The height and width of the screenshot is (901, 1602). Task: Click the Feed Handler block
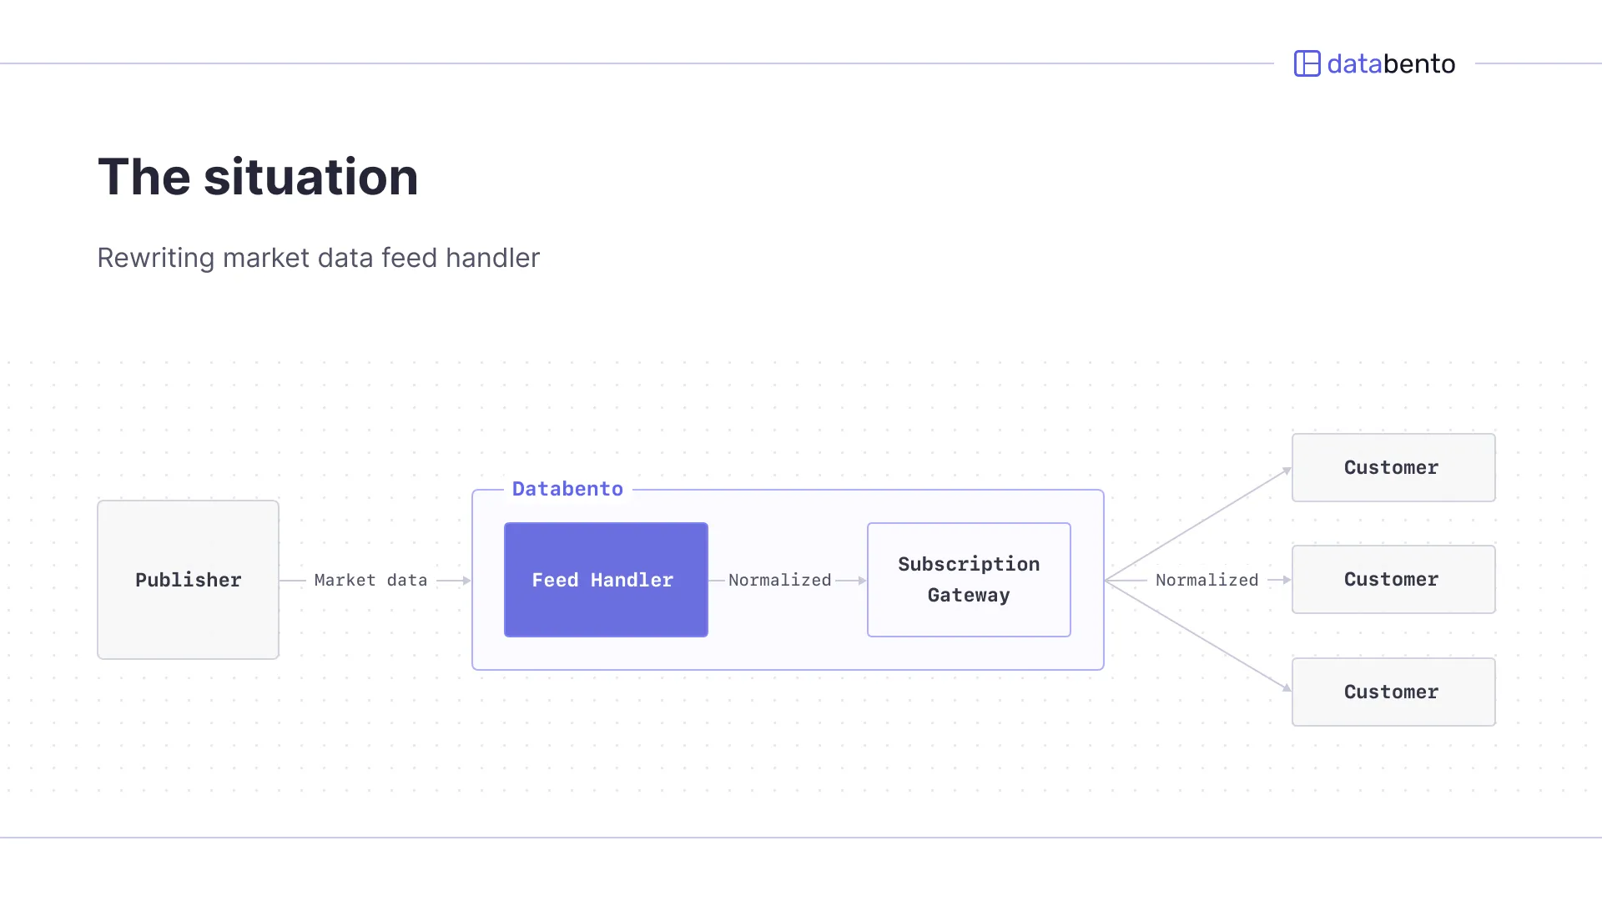point(606,580)
